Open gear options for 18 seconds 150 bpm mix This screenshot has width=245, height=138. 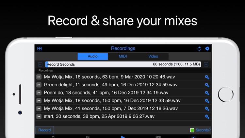click(207, 101)
